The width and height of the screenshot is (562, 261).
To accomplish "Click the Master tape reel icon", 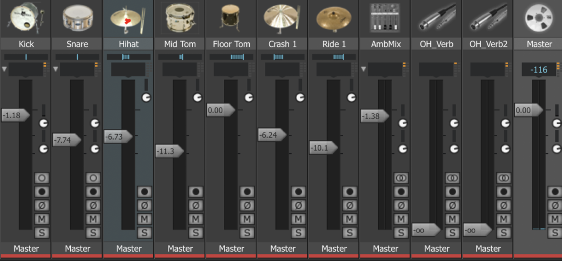I will pyautogui.click(x=539, y=18).
